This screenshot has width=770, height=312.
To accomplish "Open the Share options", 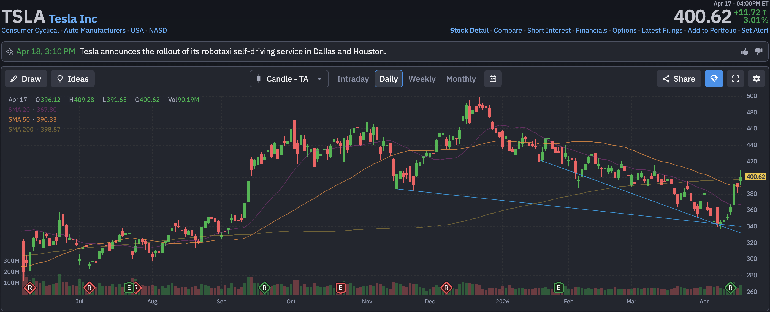I will click(679, 79).
